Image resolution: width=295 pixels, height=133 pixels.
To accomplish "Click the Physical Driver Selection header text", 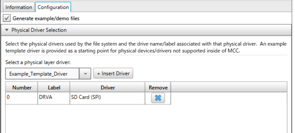I will (39, 30).
